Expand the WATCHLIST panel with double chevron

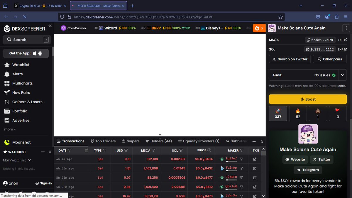50,152
